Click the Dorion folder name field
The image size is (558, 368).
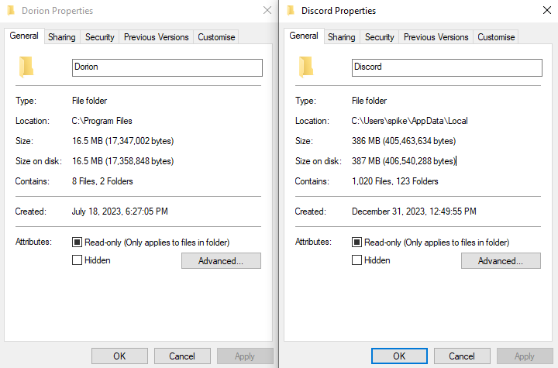click(167, 67)
